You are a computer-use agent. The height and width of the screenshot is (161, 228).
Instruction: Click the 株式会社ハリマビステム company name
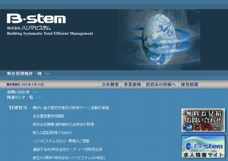(x=29, y=28)
